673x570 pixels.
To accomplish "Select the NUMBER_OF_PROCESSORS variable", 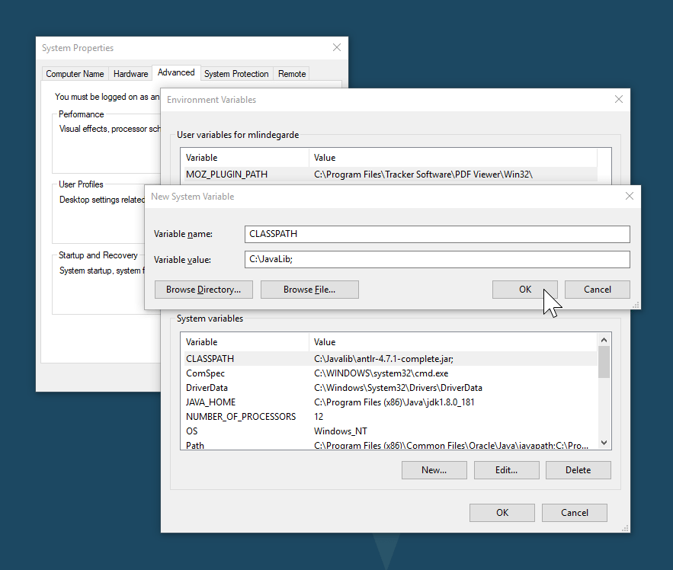I will pos(305,416).
